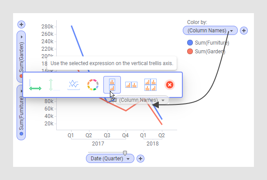267x180 pixels.
Task: Add a new Y-axis column with plus
Action: tap(21, 24)
